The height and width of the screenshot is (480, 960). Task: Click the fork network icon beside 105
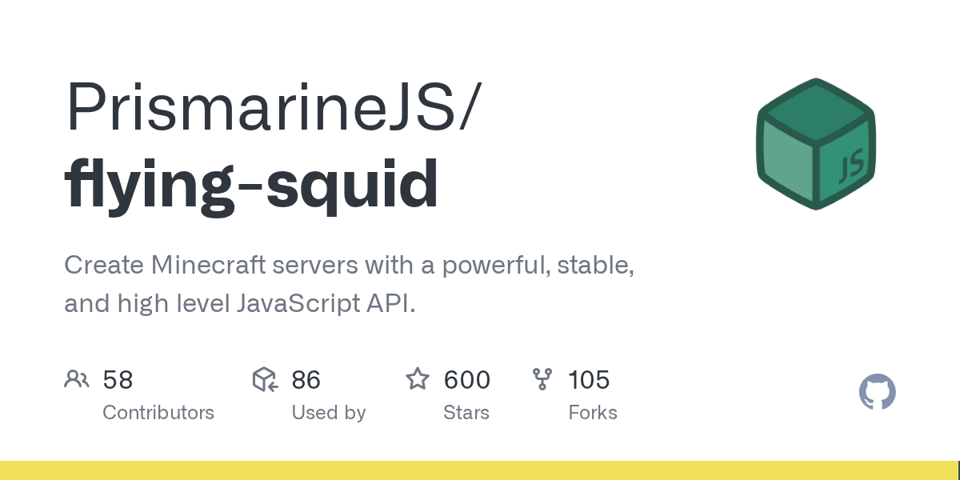coord(542,379)
